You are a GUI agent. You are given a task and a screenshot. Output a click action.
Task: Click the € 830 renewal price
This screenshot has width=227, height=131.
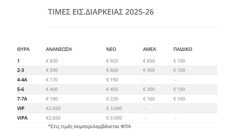pos(52,61)
